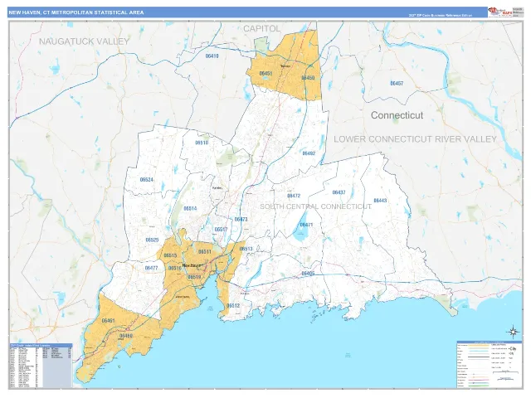Click ZIP code label 06518
Viewport: 531px width, 398px height.
(202, 143)
